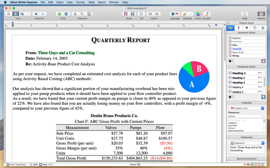Viewport: 270px width, 168px height.
Task: Apply the Emphatic character style
Action: (247, 38)
